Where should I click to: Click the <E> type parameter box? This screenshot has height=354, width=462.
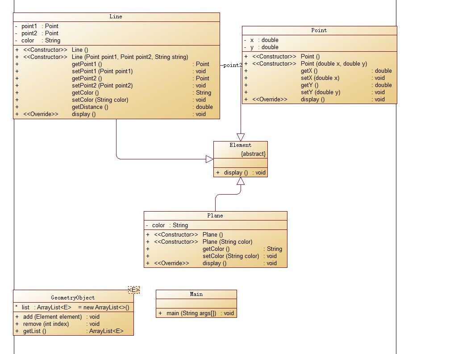pyautogui.click(x=134, y=290)
